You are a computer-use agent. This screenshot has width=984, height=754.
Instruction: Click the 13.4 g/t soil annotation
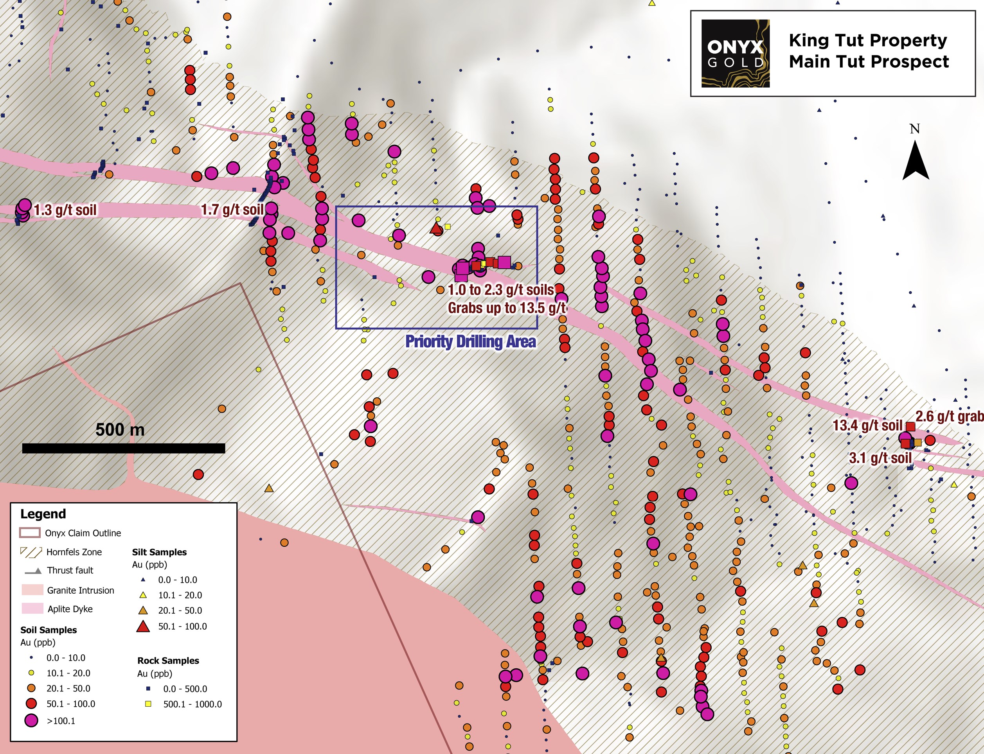[x=867, y=425]
